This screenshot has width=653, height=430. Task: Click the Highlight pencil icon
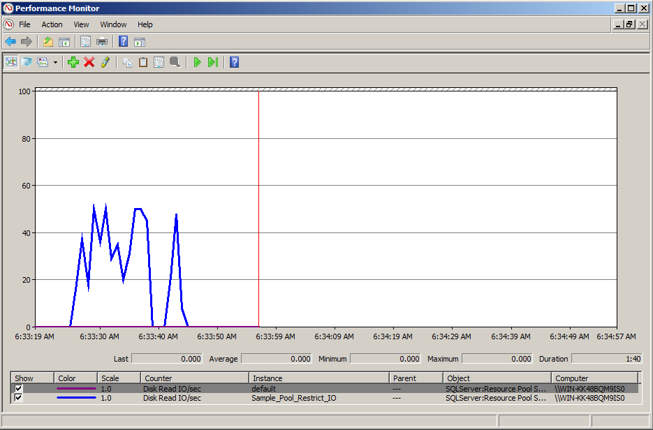(x=105, y=62)
